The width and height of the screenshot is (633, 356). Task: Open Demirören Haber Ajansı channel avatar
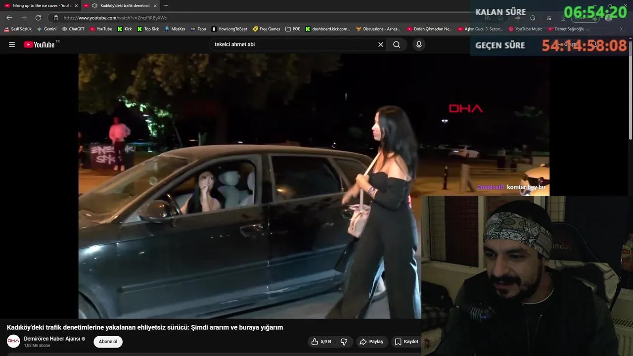(x=13, y=341)
